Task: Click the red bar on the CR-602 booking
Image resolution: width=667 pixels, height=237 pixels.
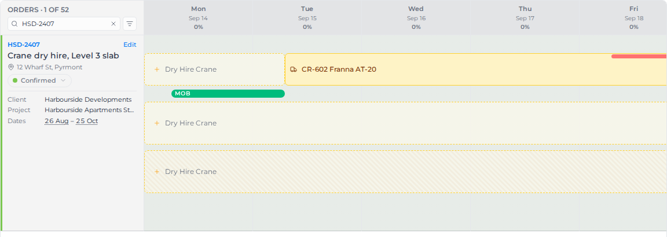Action: 639,56
